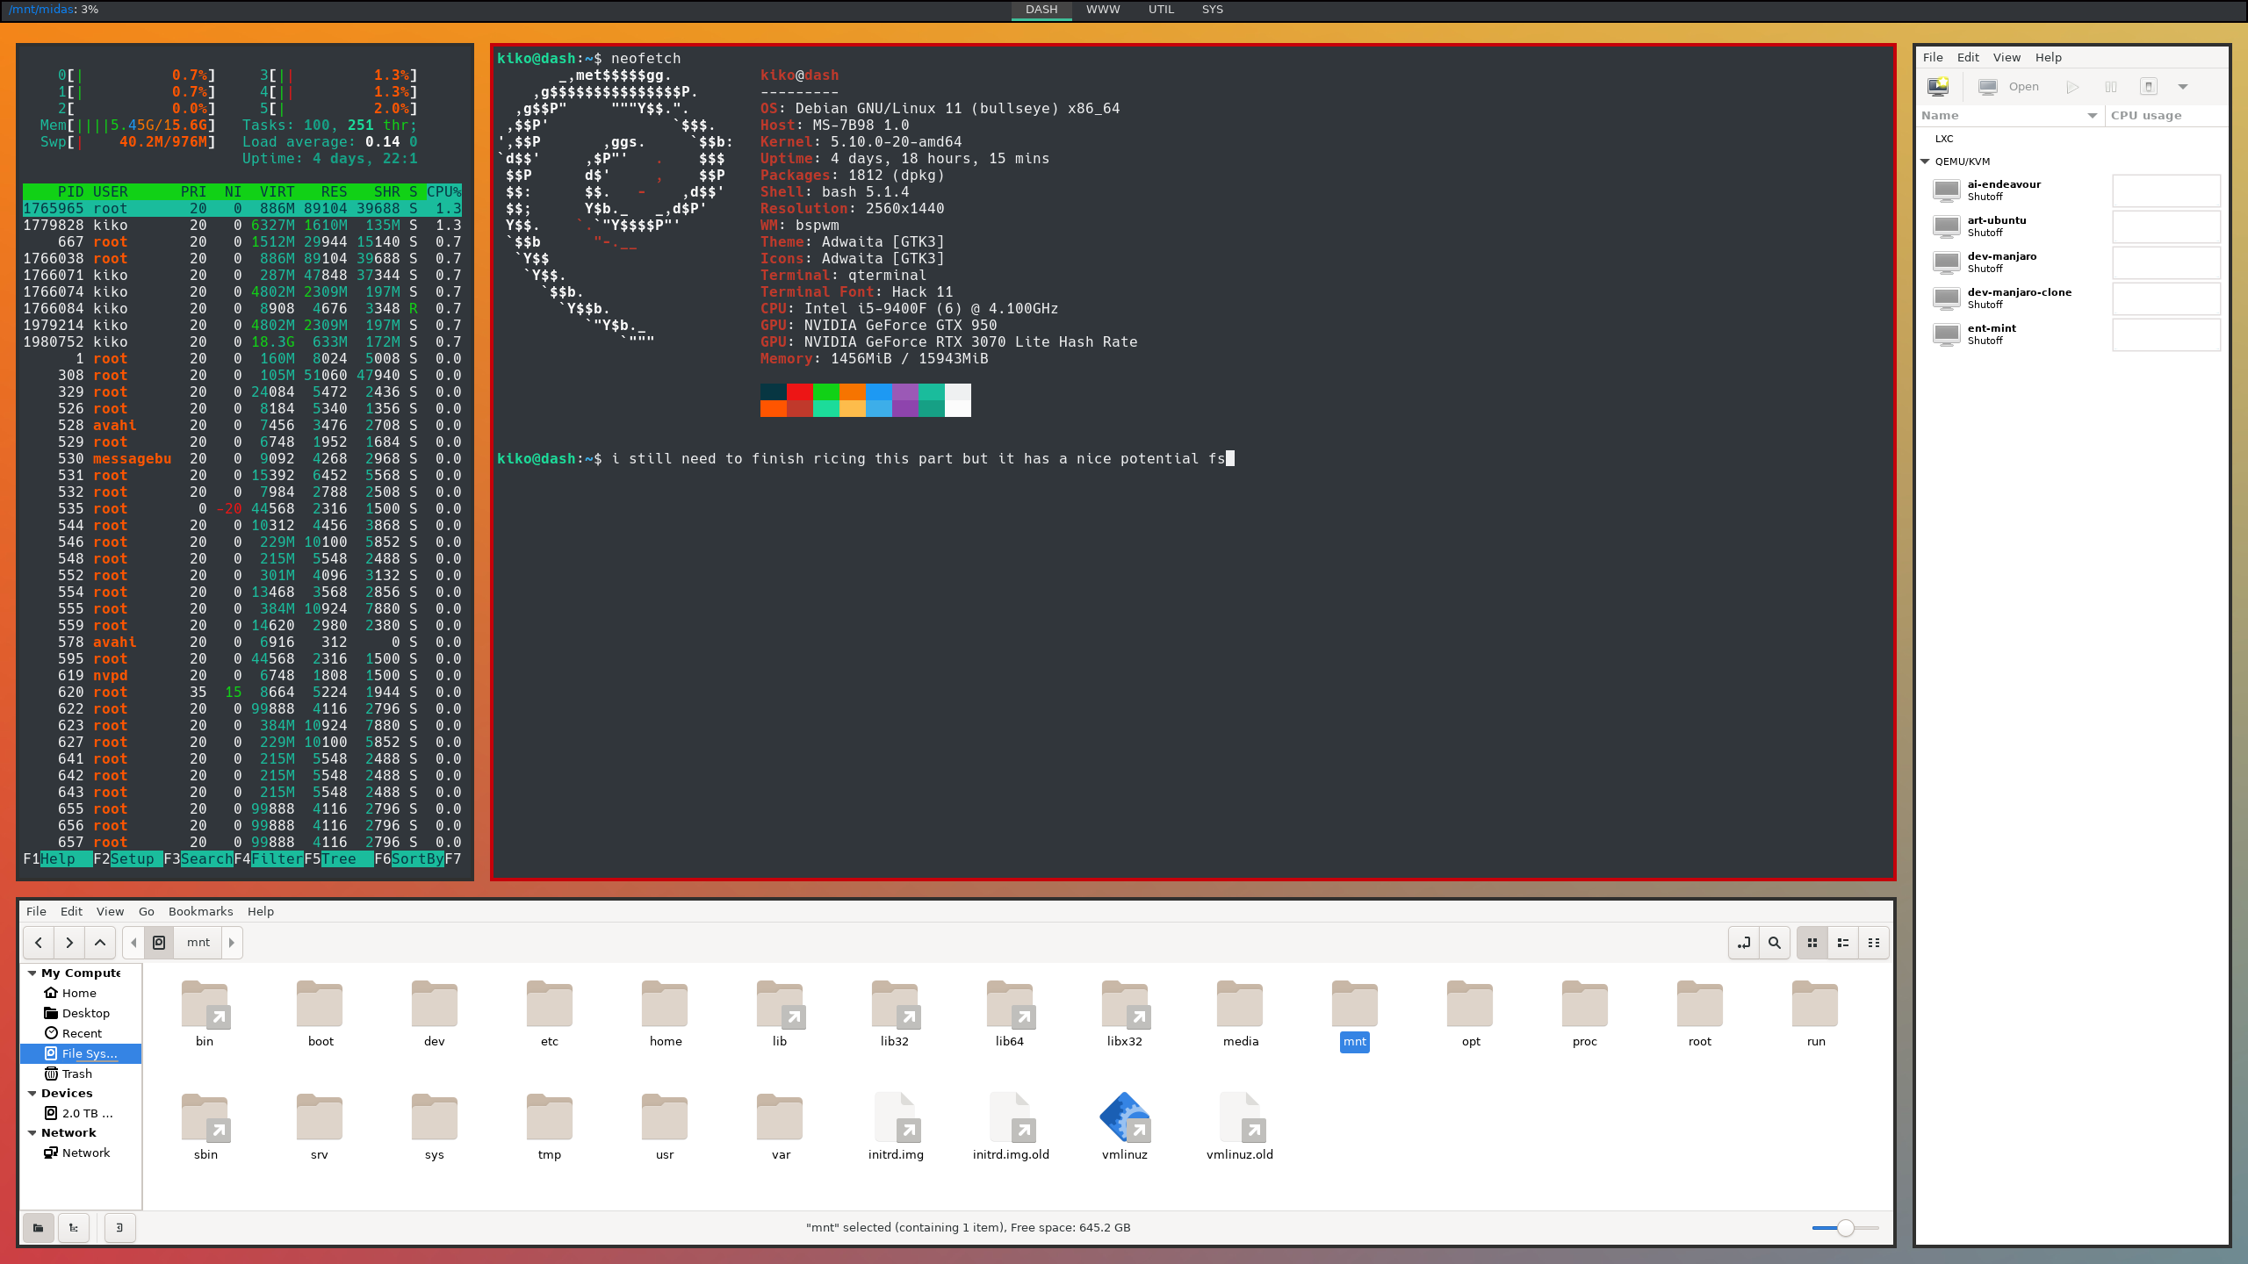This screenshot has width=2248, height=1264.
Task: Open the directory tree pane icon
Action: [74, 1228]
